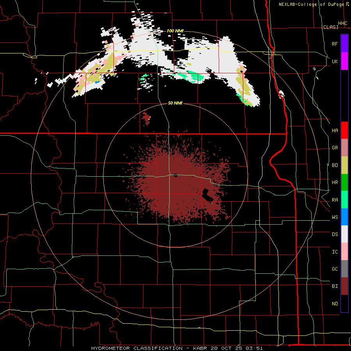The height and width of the screenshot is (351, 351).
Task: Click the blue WS legend color swatch
Action: 344,217
